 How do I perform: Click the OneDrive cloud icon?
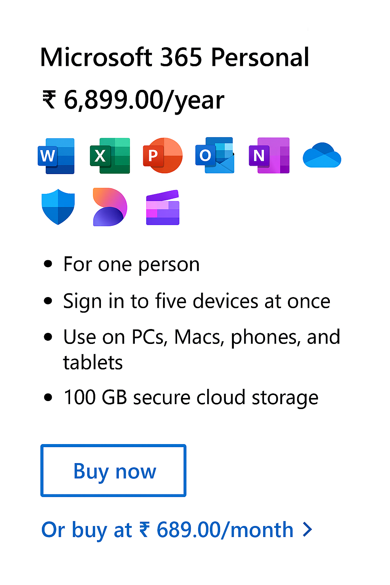pos(322,155)
